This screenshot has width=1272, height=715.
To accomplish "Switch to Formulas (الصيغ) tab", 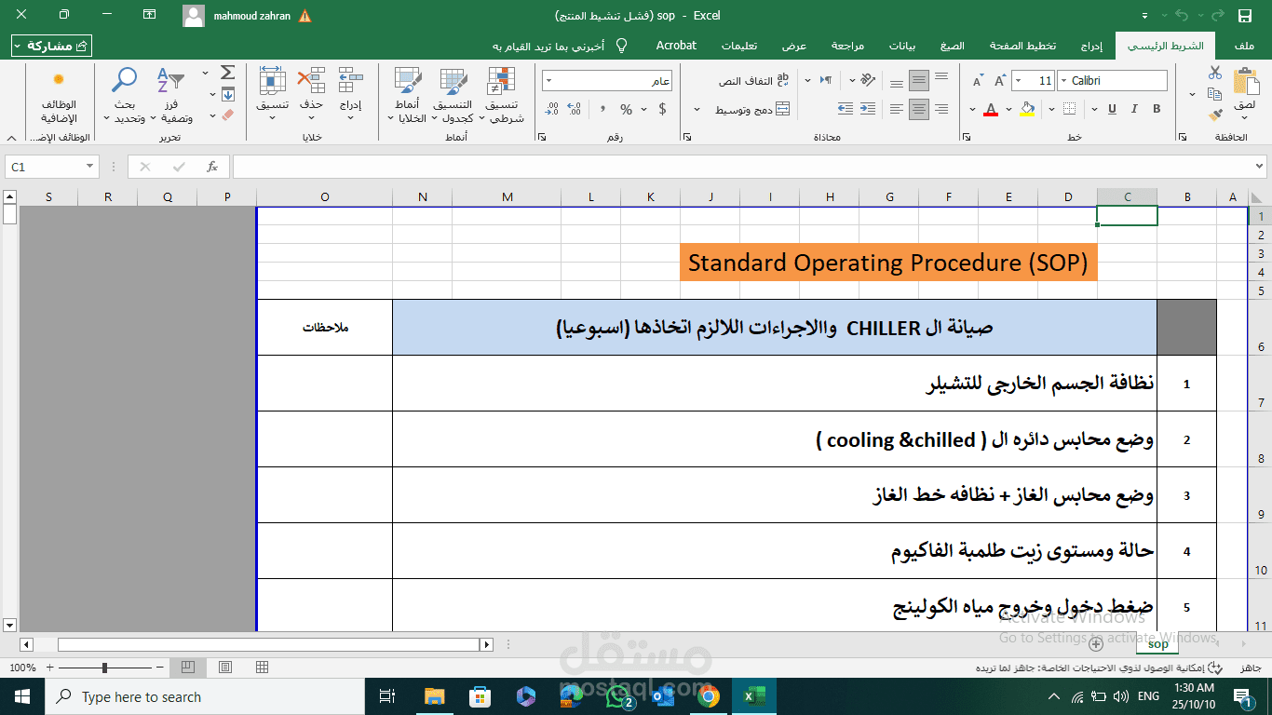I will coord(953,45).
